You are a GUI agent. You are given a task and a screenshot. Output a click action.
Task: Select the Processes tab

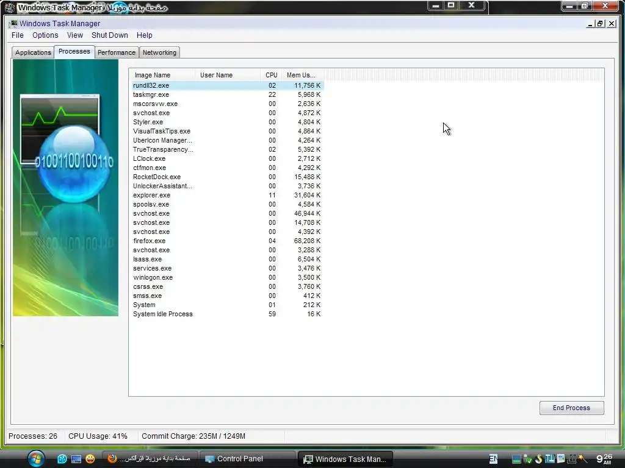coord(74,52)
